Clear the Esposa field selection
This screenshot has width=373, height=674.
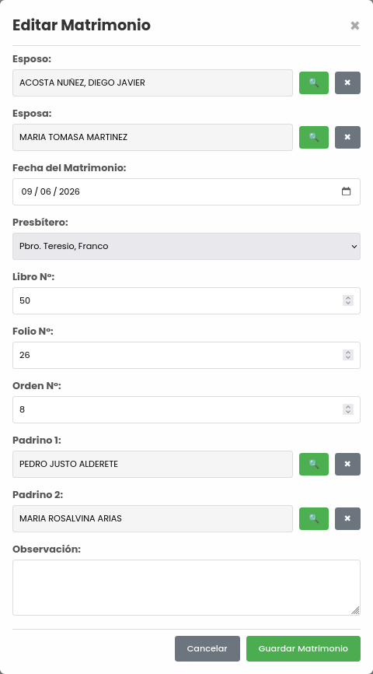click(x=347, y=137)
